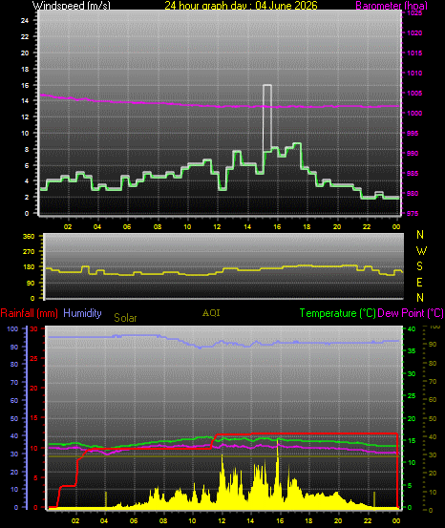Click the 360 value on direction axis
445x528 pixels.
point(29,237)
